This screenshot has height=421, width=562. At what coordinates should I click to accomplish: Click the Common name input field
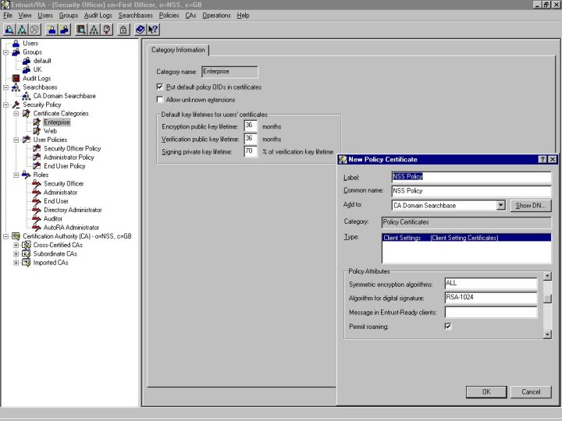[471, 191]
